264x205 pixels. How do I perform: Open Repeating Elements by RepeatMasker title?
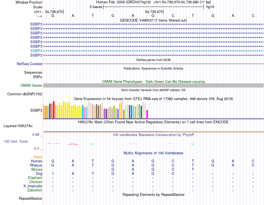[153, 194]
